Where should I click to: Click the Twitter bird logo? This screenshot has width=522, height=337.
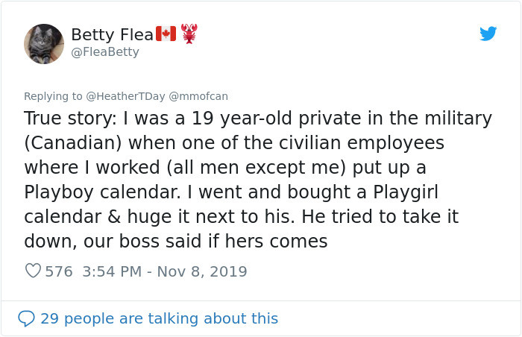488,34
